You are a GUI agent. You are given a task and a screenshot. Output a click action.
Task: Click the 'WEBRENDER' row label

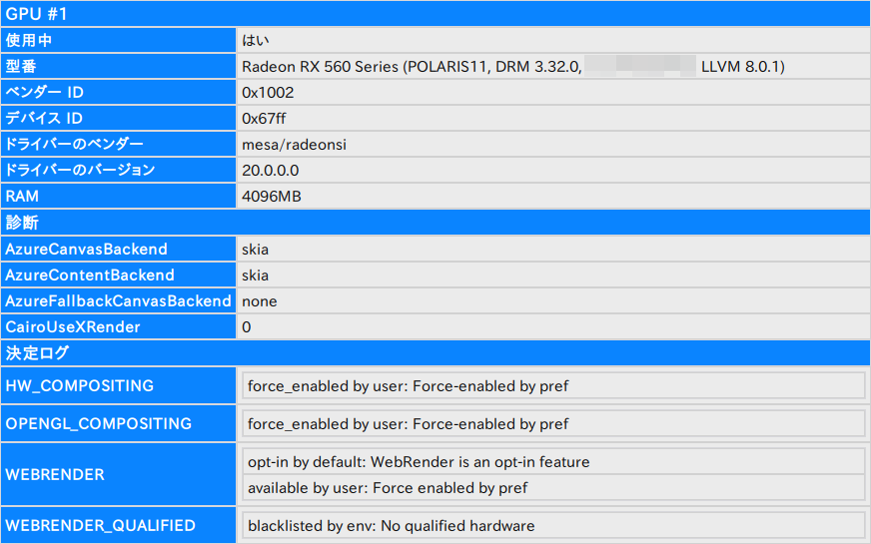tap(118, 474)
